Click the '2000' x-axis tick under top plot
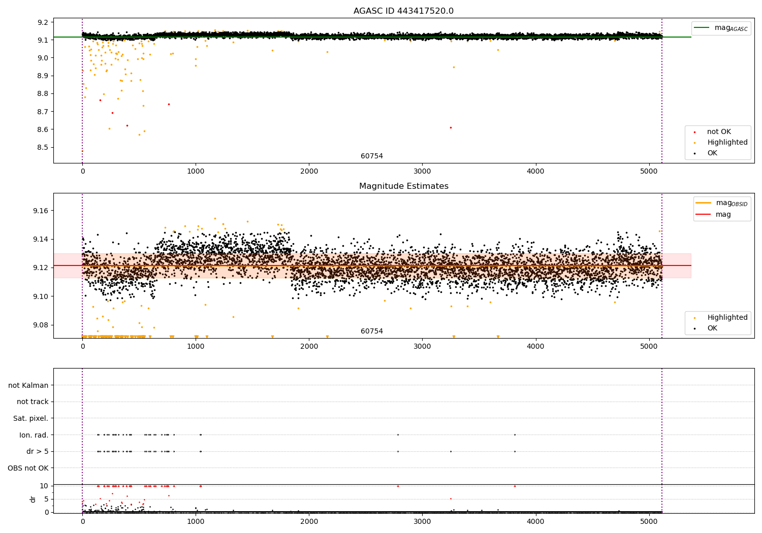The width and height of the screenshot is (762, 533). point(309,172)
